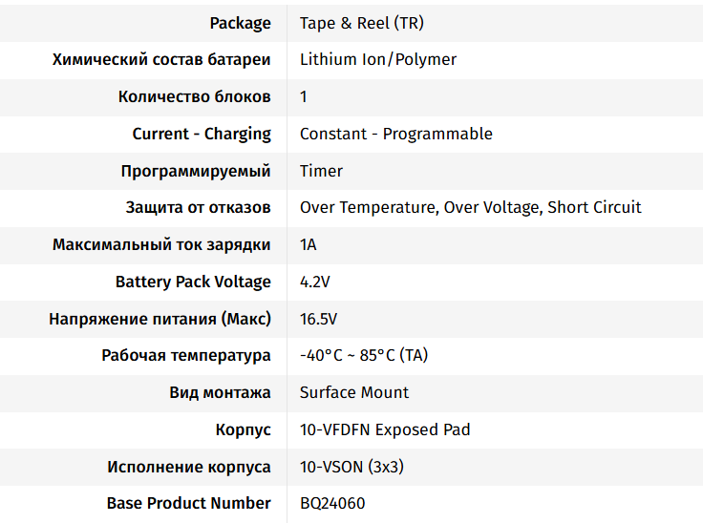Select the BQ24060 base product number
Screen dimensions: 703x523
(x=331, y=503)
